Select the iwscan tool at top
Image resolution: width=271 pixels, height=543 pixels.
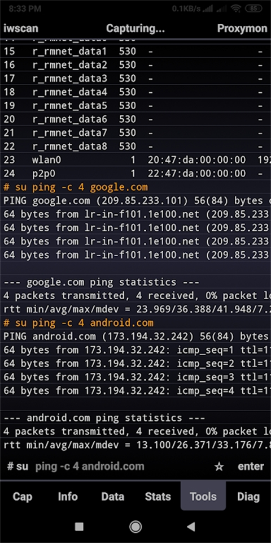(21, 28)
